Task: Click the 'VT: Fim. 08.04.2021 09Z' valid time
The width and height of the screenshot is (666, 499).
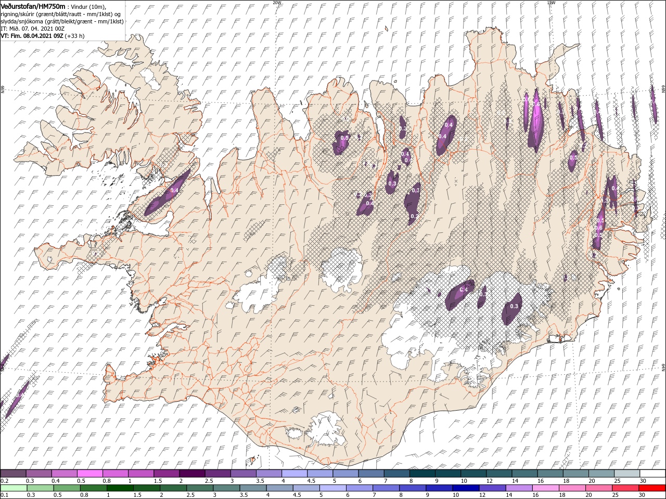Action: tap(32, 36)
